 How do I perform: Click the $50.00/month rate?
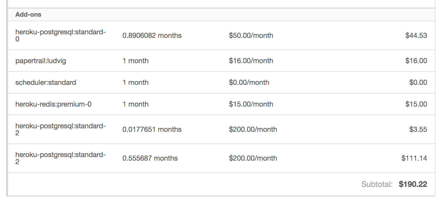pos(251,36)
